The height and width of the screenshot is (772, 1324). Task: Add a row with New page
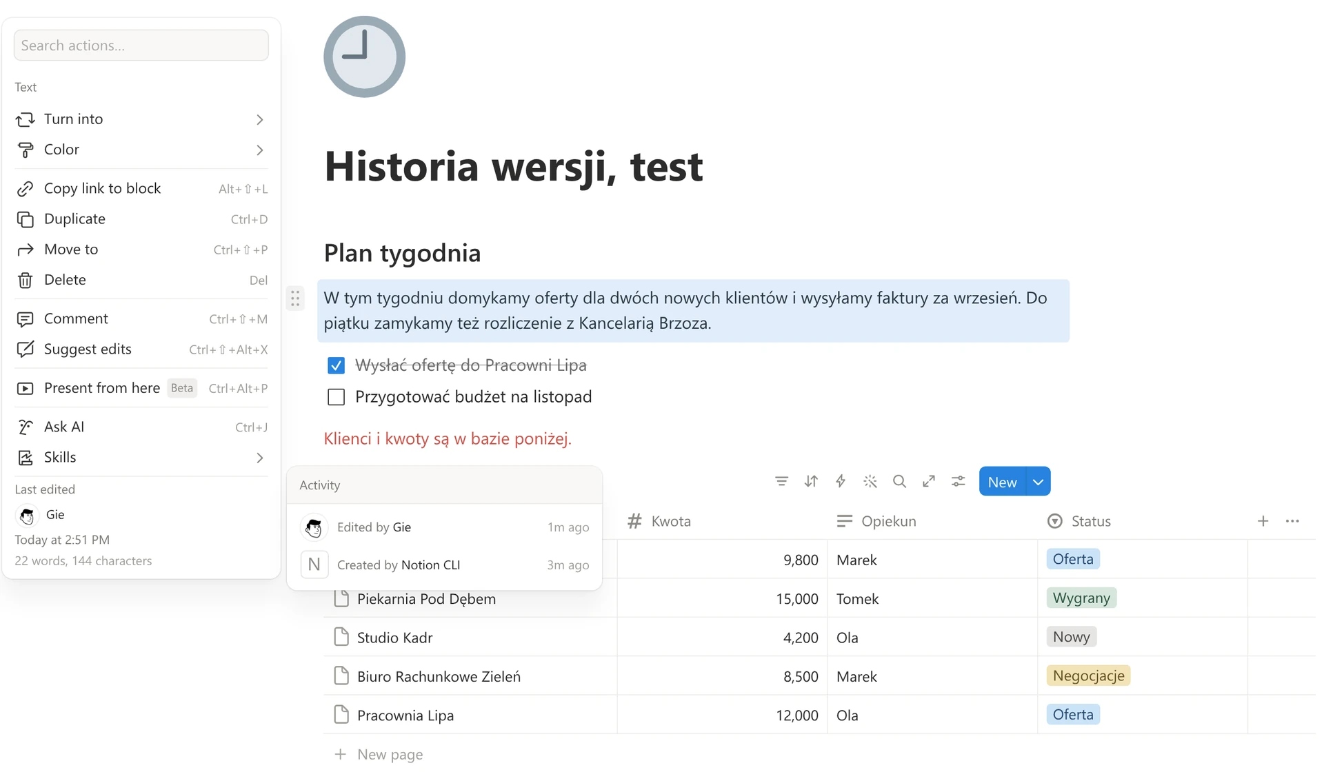click(379, 754)
